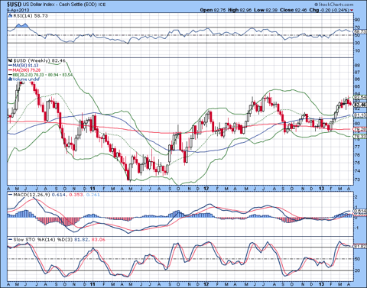
Task: Click the 58.73 RSI value tag on right axis
Action: coord(359,31)
